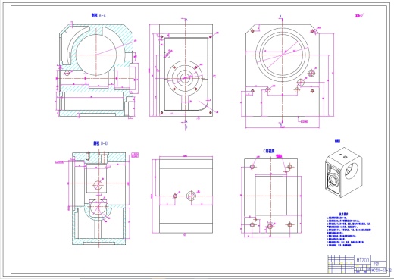Viewport: 394px width, 279px height.
Task: Select the large bore circle in front view
Action: (x=282, y=55)
